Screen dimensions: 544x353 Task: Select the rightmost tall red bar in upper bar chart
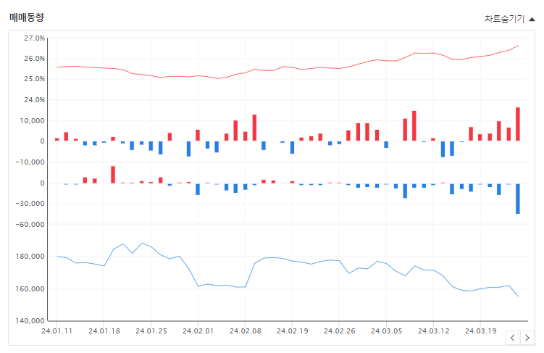(518, 124)
